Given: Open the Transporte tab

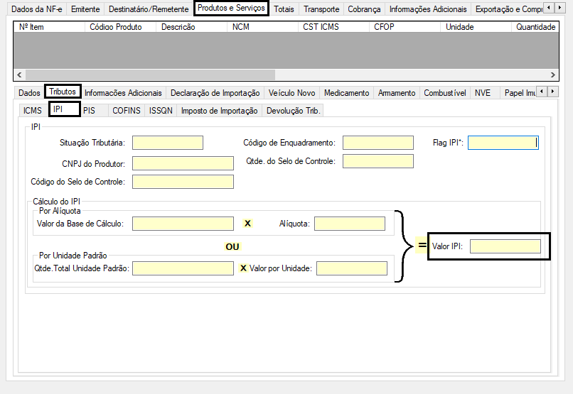Looking at the screenshot, I should click(x=321, y=9).
